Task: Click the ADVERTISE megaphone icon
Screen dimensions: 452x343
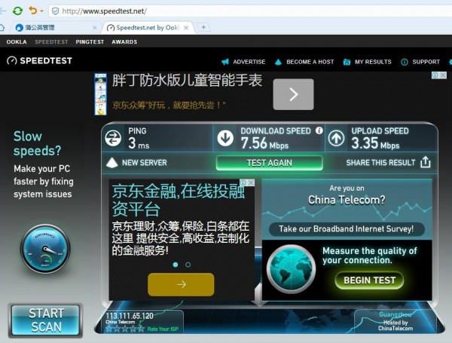Action: pyautogui.click(x=225, y=62)
